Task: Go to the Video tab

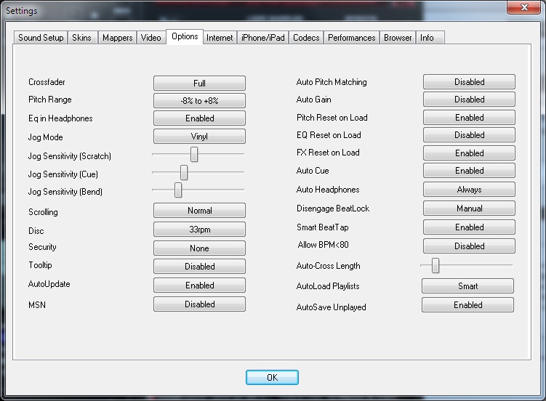Action: (150, 38)
